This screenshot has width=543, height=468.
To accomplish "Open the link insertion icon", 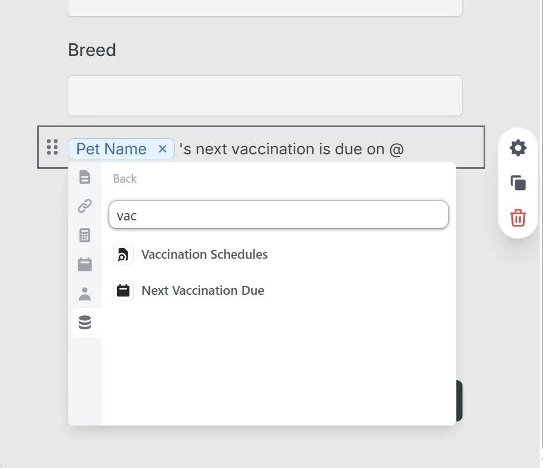I will [84, 206].
